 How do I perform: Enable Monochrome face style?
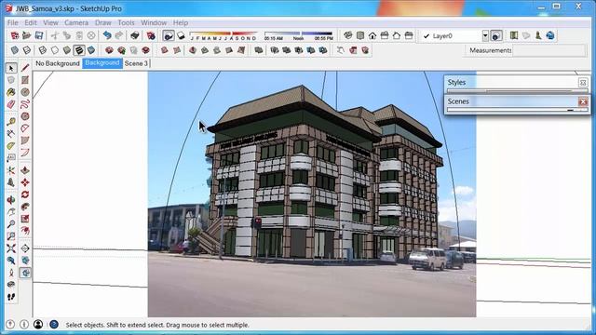[x=91, y=50]
